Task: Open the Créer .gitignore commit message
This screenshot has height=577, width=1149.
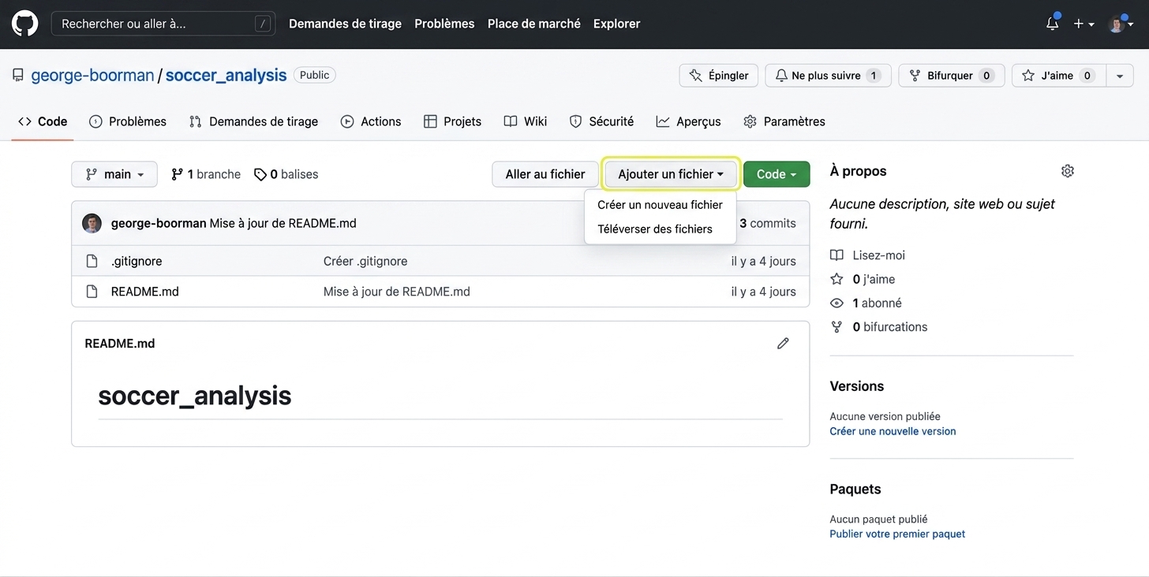Action: 365,261
